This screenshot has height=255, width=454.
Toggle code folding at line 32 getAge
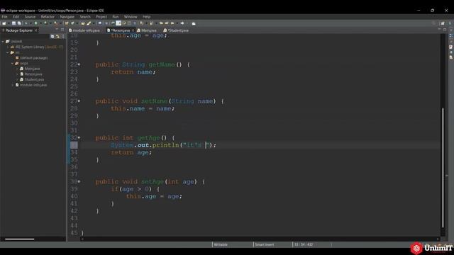coord(79,137)
